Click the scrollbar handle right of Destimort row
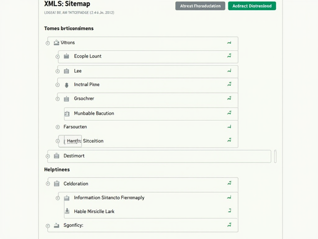Screen dimensions: 318x239 click(x=275, y=156)
